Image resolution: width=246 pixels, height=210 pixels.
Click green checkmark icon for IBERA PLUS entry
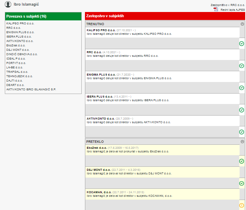tap(241, 110)
